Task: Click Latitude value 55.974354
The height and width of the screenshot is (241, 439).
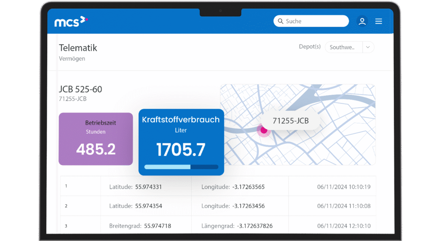Action: tap(149, 206)
